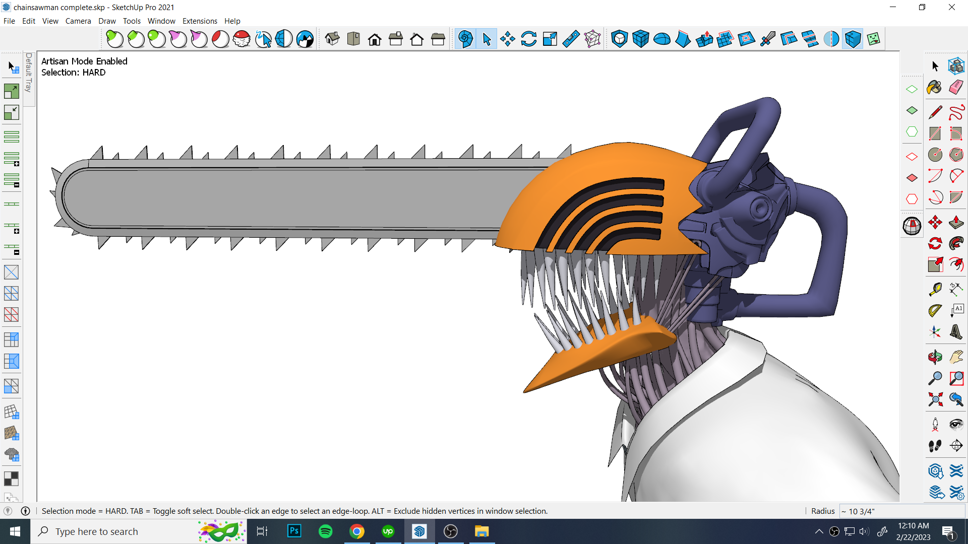Click the Radius value input field

[902, 511]
